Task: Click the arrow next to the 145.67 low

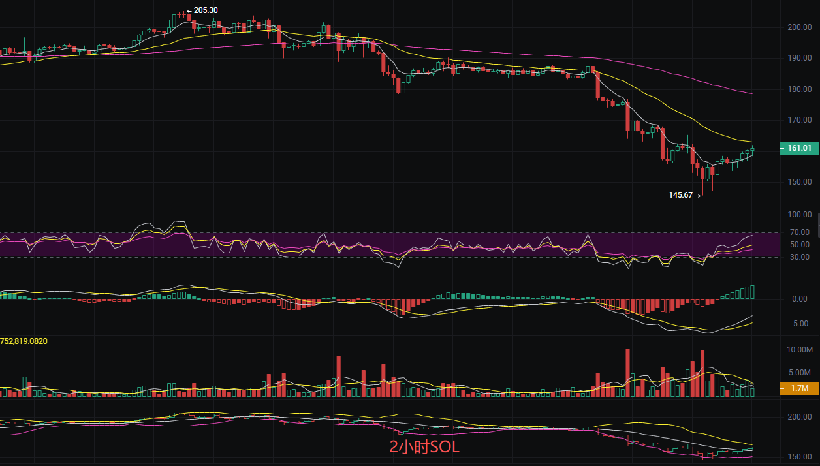Action: [x=699, y=195]
